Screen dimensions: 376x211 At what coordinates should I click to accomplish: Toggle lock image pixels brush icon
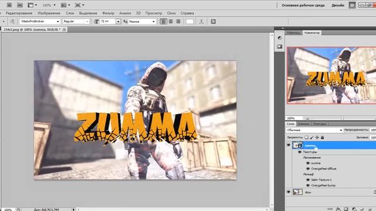[x=312, y=137]
